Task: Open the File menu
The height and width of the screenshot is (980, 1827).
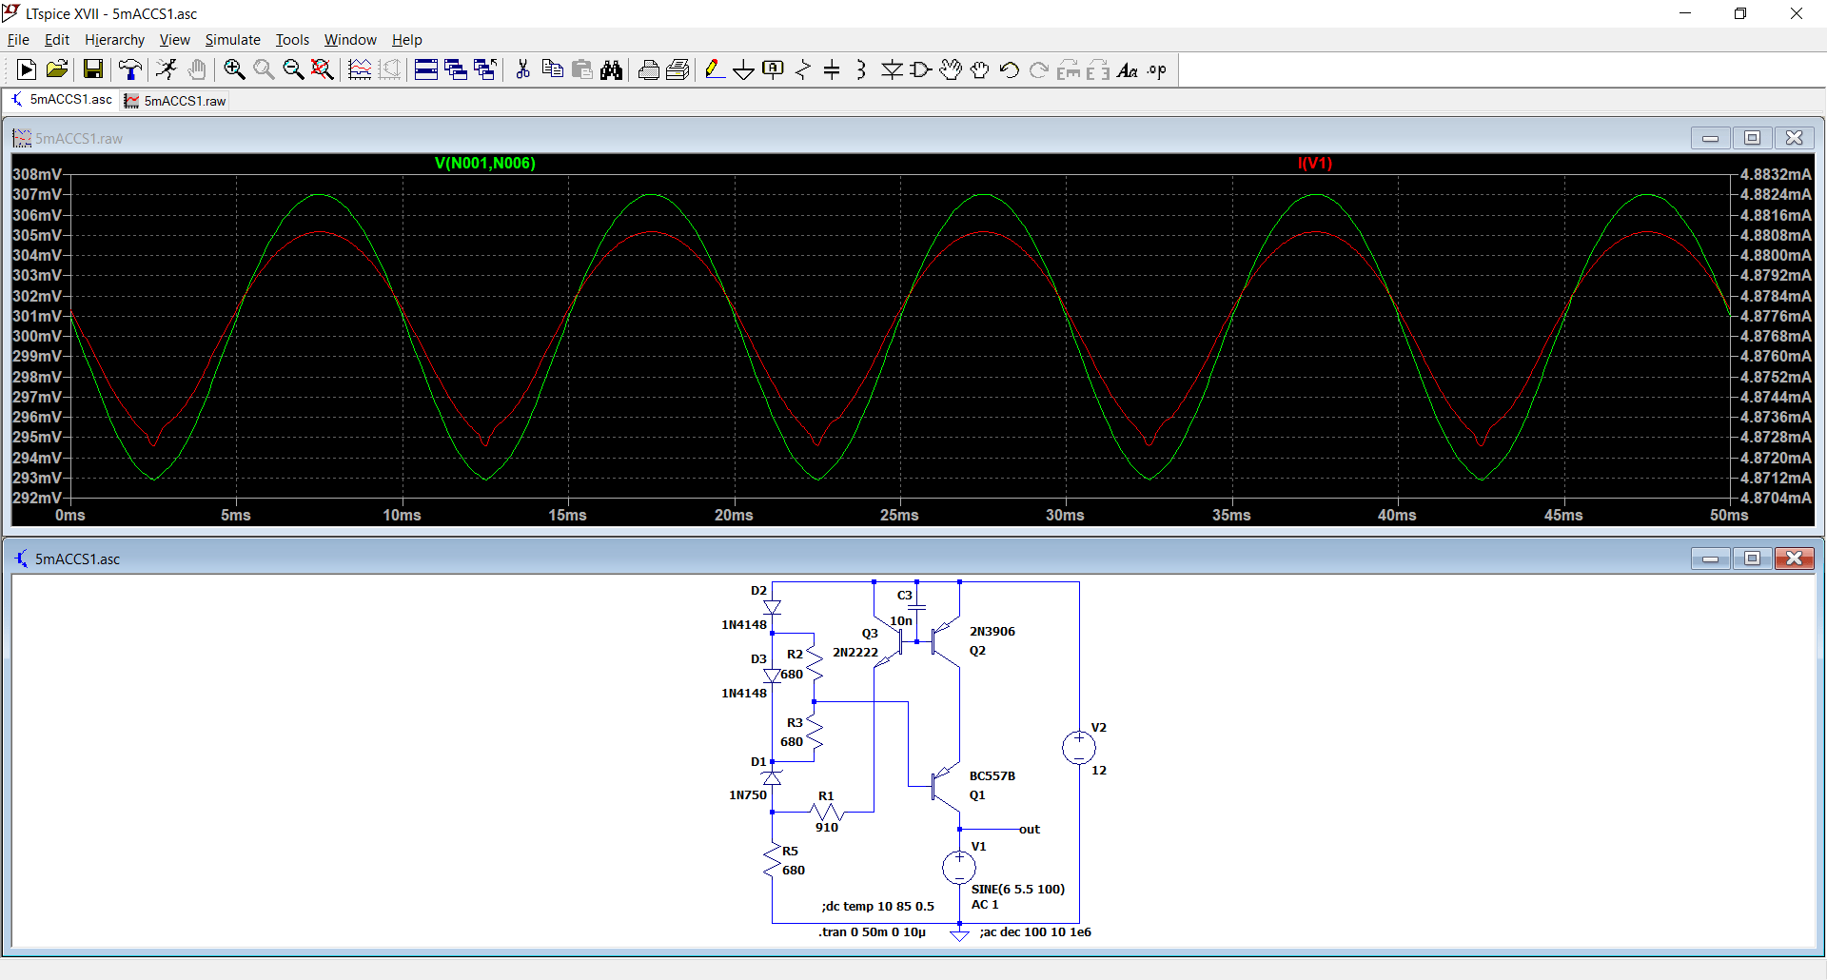Action: tap(18, 39)
